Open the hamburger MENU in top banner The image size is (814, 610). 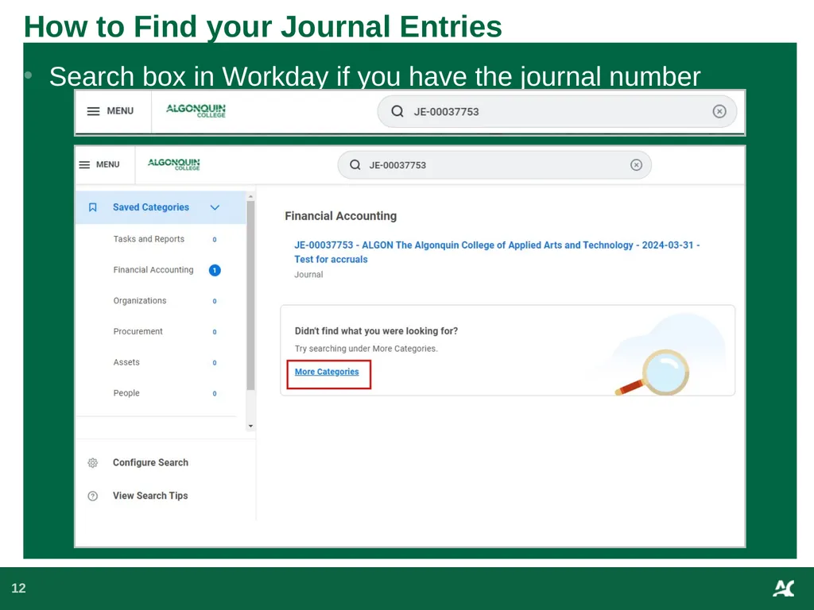click(x=110, y=111)
